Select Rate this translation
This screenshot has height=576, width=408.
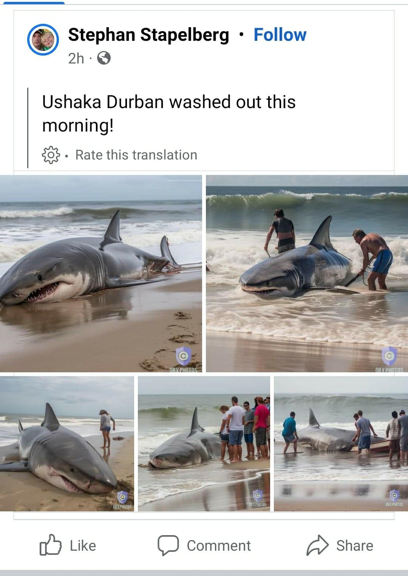click(x=136, y=155)
